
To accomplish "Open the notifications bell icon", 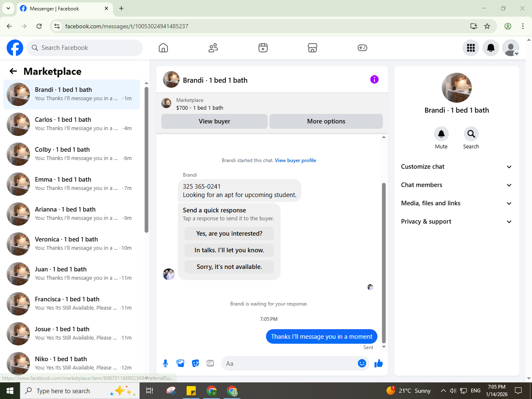I will pos(491,48).
